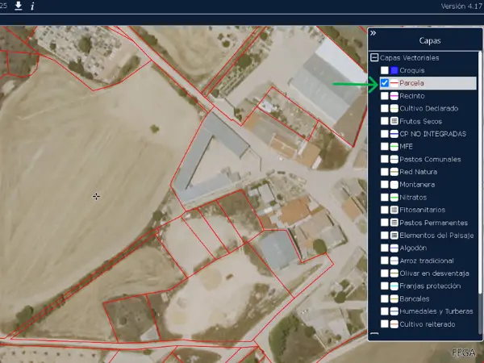Enable the Red Natura layer checkbox
The height and width of the screenshot is (363, 484).
385,172
